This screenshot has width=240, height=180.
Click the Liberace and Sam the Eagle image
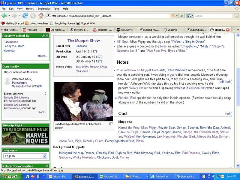pos(84,102)
